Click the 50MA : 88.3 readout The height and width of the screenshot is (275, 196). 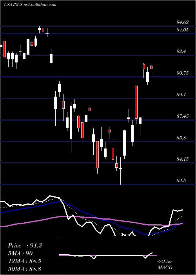pos(24,269)
